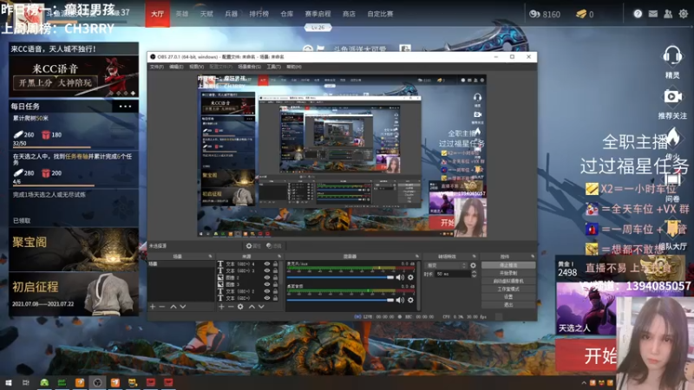694x390 pixels.
Task: Click the 推荐关注 camera icon
Action: [x=672, y=96]
